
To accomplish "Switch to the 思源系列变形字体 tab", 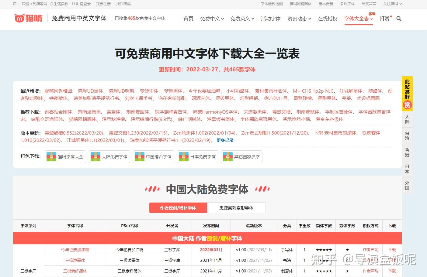I will pyautogui.click(x=236, y=208).
